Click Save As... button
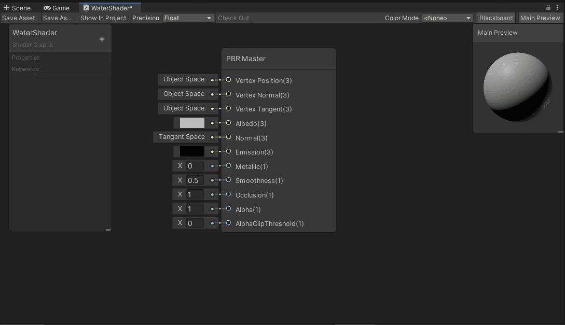The width and height of the screenshot is (565, 325). (57, 18)
